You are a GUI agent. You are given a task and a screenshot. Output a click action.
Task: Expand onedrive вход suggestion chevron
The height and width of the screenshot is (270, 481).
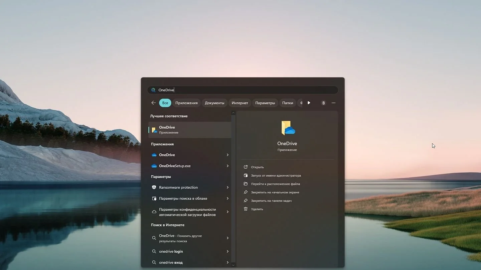227,262
